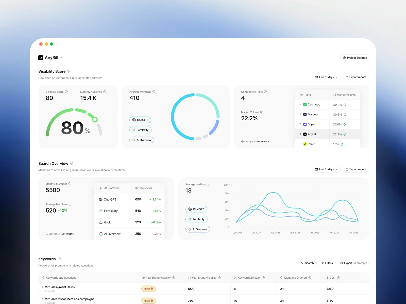This screenshot has width=406, height=304.
Task: Click info icon beside Cost column
Action: click(x=339, y=278)
